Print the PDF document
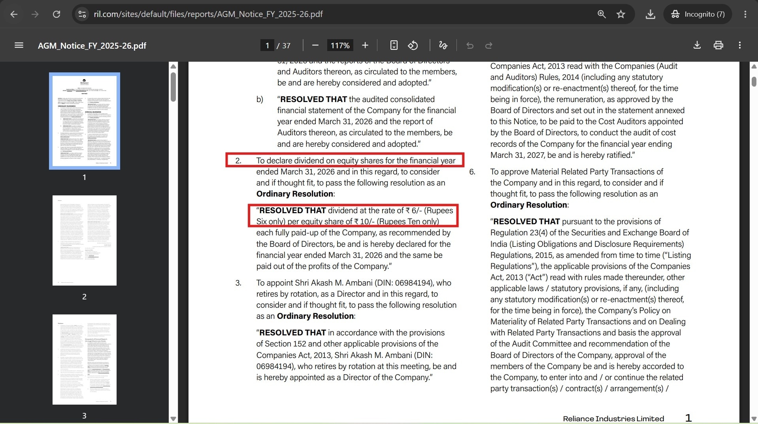 tap(718, 45)
